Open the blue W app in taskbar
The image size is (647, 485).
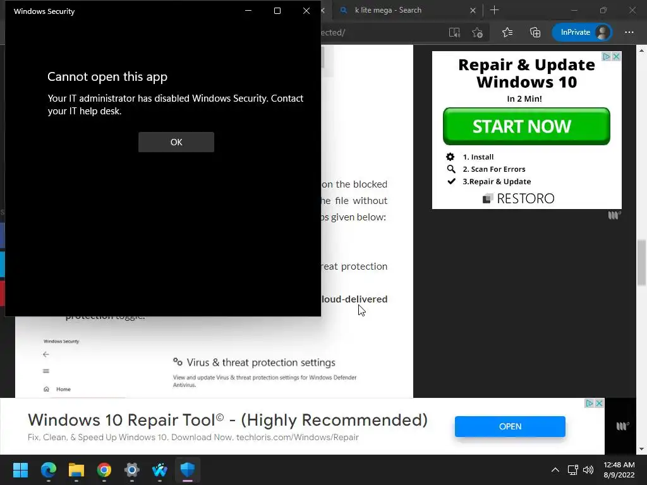click(160, 470)
